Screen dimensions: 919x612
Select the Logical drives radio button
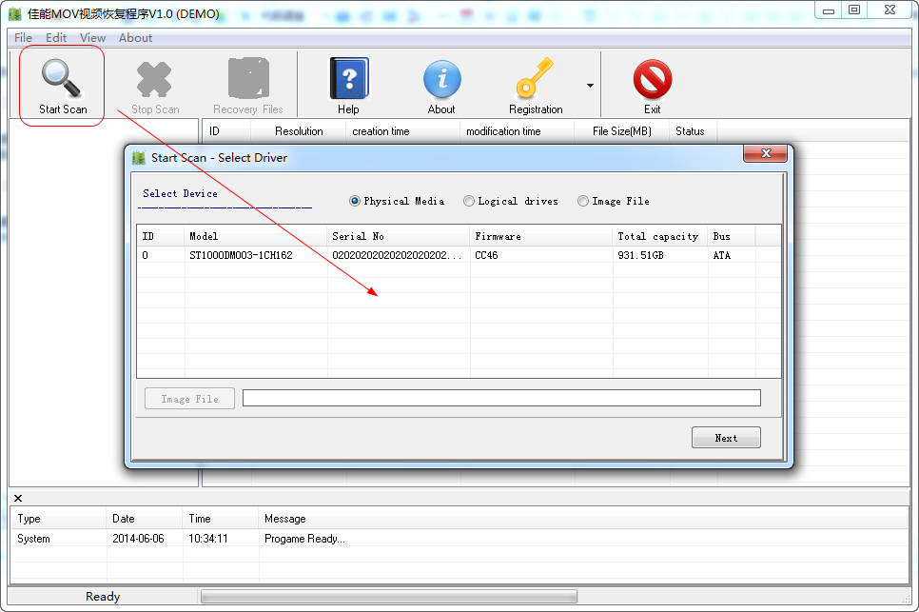coord(469,201)
